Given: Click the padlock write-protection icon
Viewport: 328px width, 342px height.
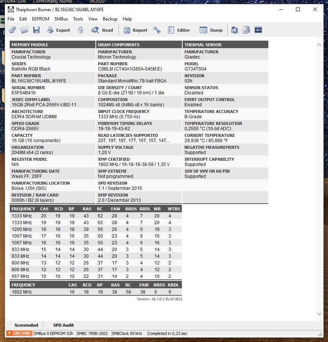Looking at the screenshot, I should point(81,30).
